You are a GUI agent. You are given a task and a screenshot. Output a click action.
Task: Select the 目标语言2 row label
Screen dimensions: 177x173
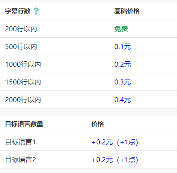coord(20,160)
